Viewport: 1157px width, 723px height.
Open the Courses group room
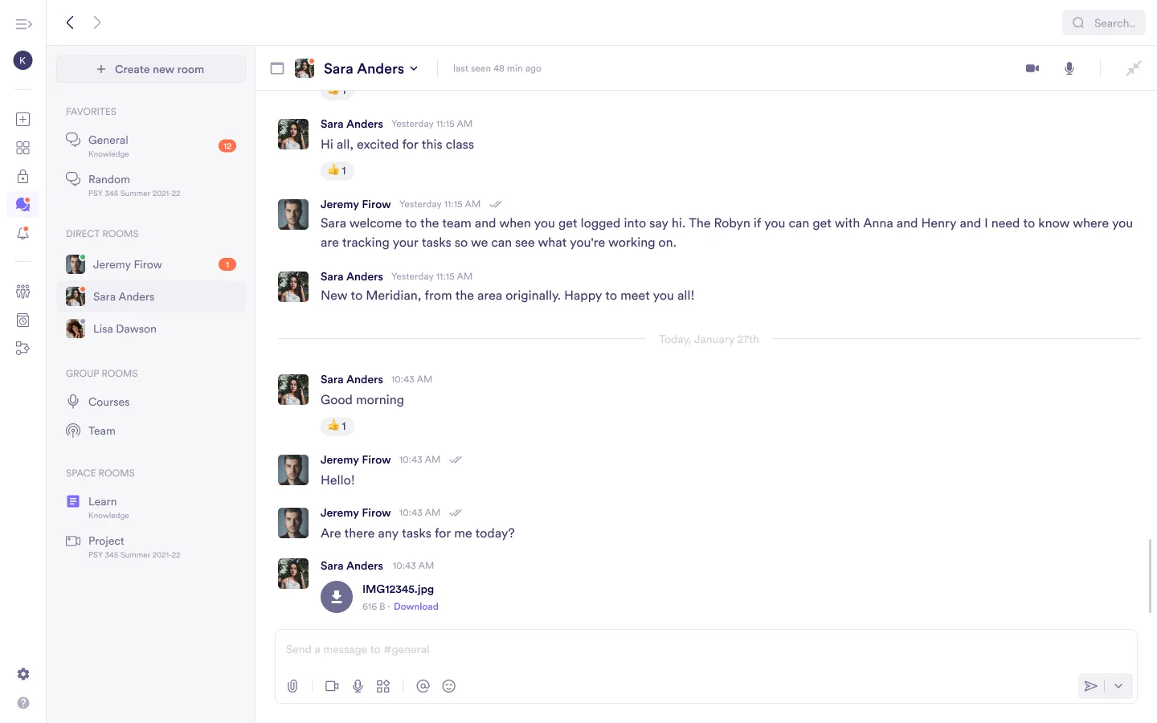[x=108, y=402]
